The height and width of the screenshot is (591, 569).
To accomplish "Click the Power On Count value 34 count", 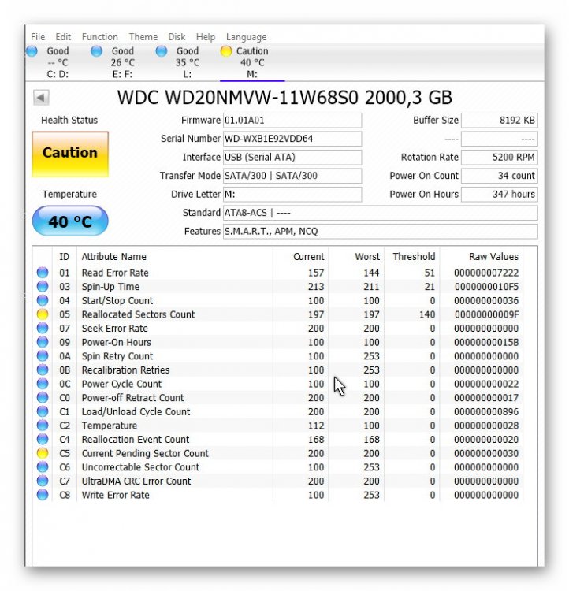I will (499, 176).
